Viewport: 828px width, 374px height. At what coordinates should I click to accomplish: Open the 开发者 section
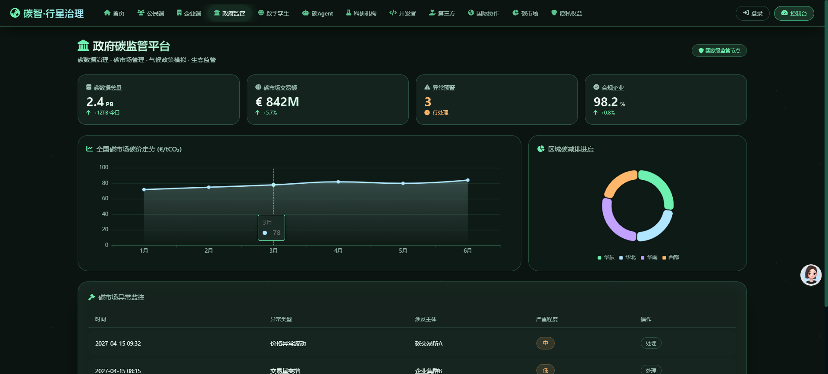coord(402,13)
